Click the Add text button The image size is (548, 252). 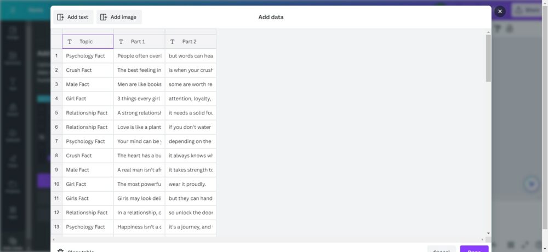tap(73, 17)
